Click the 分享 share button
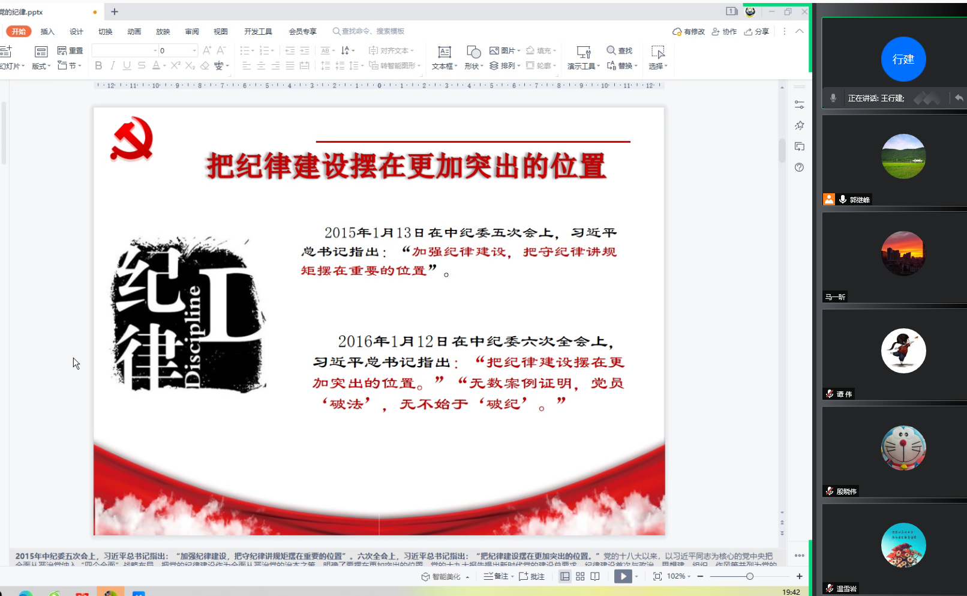Screen dimensions: 967x596 click(x=756, y=31)
